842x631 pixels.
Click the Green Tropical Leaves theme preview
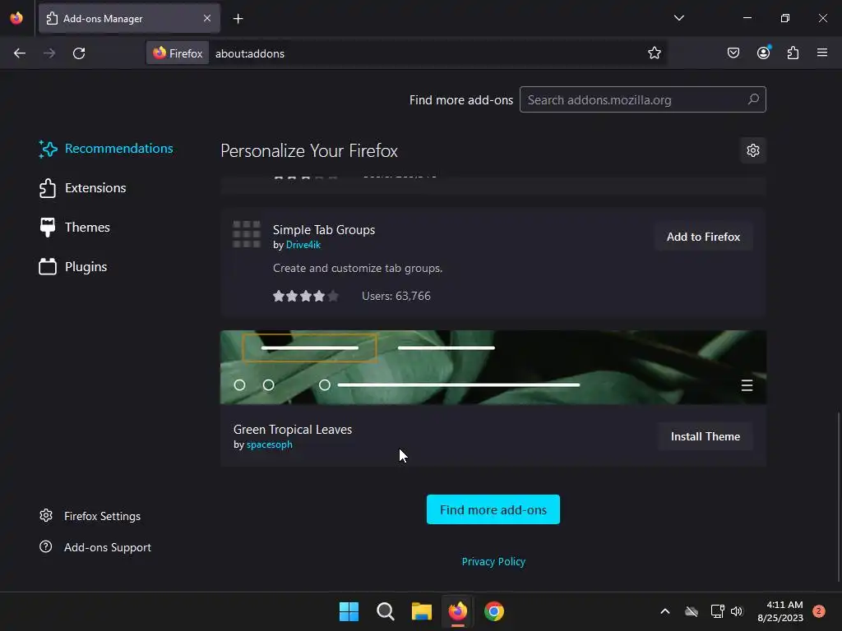(x=493, y=367)
